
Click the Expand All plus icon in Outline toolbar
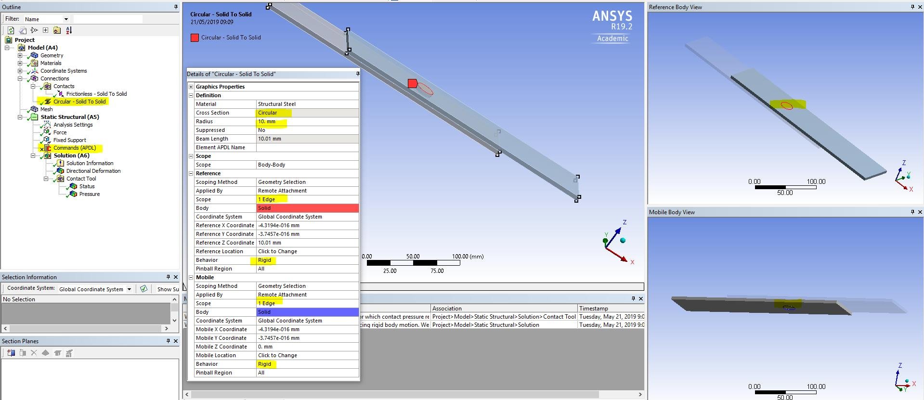(x=45, y=30)
